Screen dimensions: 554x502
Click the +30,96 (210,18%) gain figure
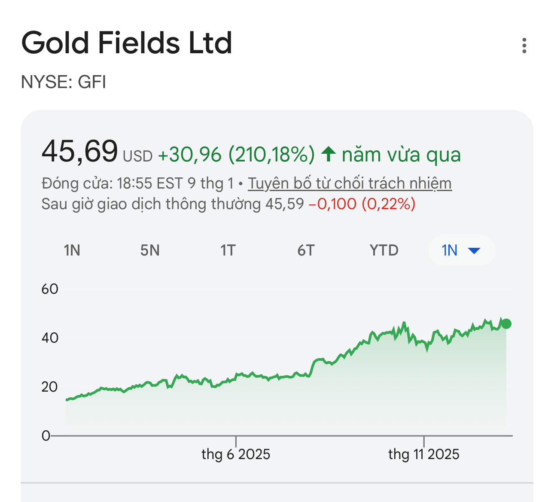(x=236, y=155)
